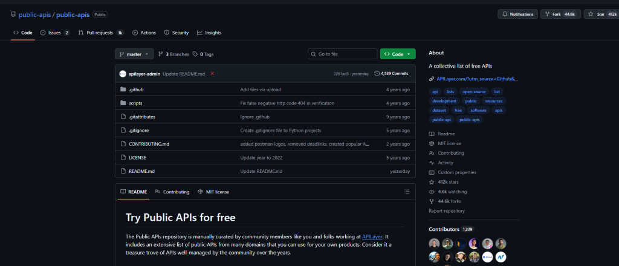Open the Security tab
Screen dimensions: 619x266
click(x=177, y=33)
